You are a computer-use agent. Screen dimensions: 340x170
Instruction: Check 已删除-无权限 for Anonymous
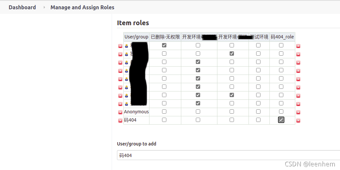[164, 111]
